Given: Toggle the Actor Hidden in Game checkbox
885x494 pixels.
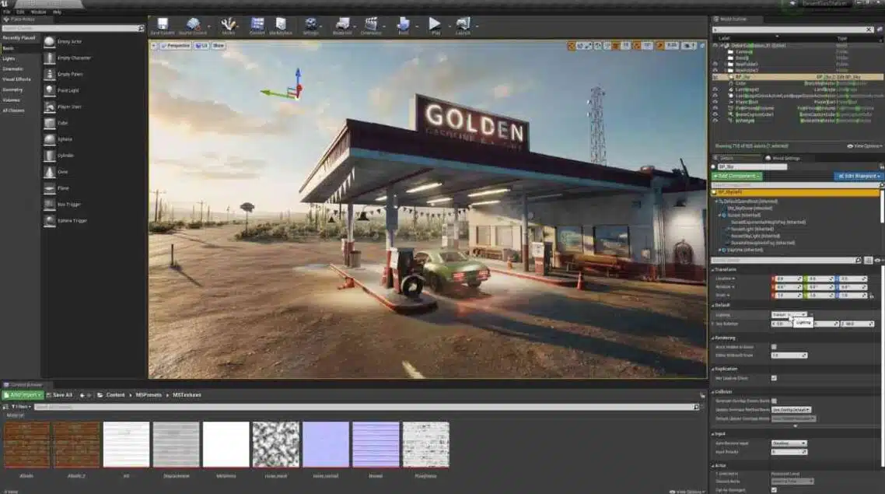Looking at the screenshot, I should coord(774,346).
